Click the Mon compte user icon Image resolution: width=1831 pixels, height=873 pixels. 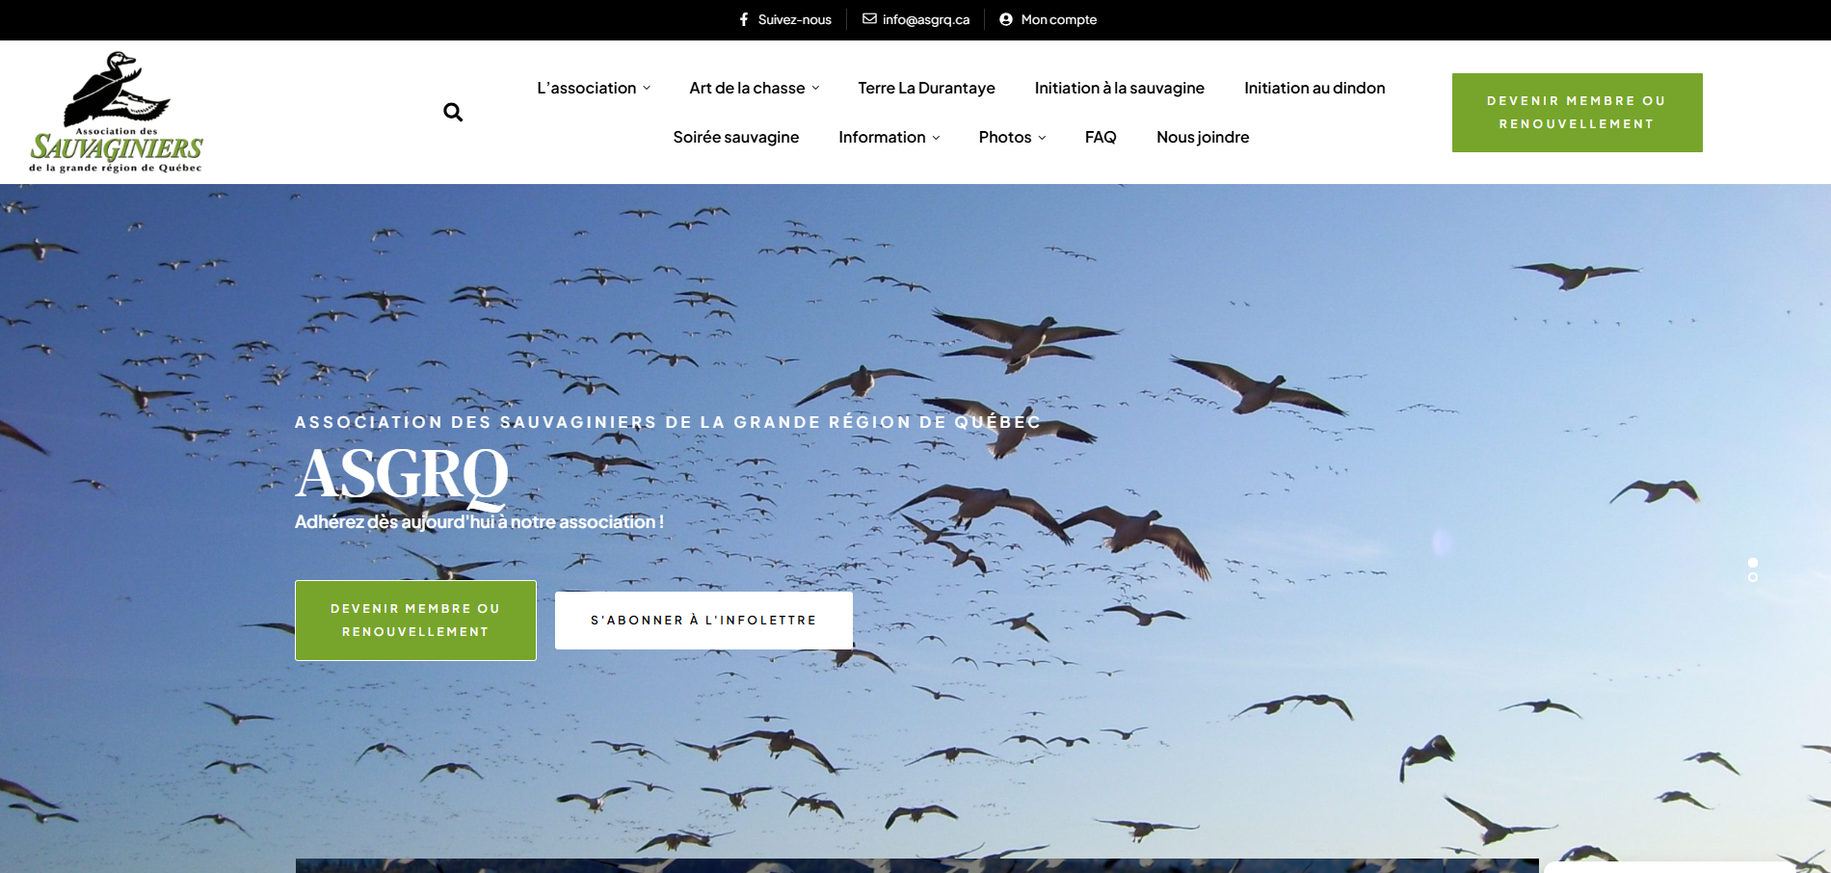[x=1006, y=19]
